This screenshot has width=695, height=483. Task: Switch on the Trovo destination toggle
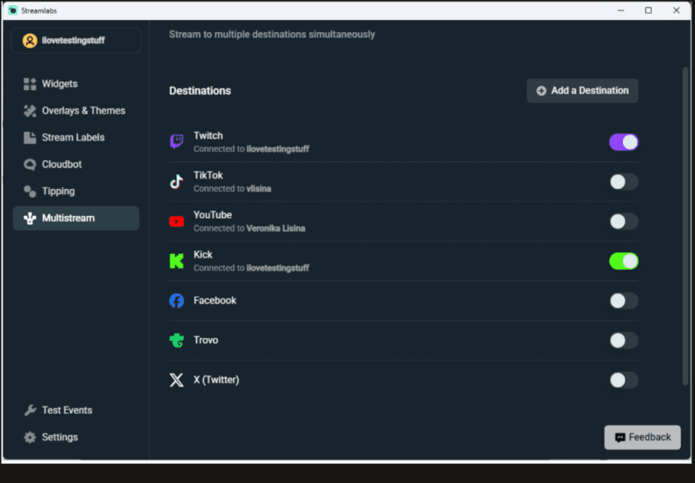point(624,341)
